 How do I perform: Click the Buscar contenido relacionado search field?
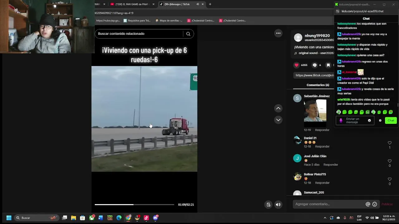click(x=139, y=34)
